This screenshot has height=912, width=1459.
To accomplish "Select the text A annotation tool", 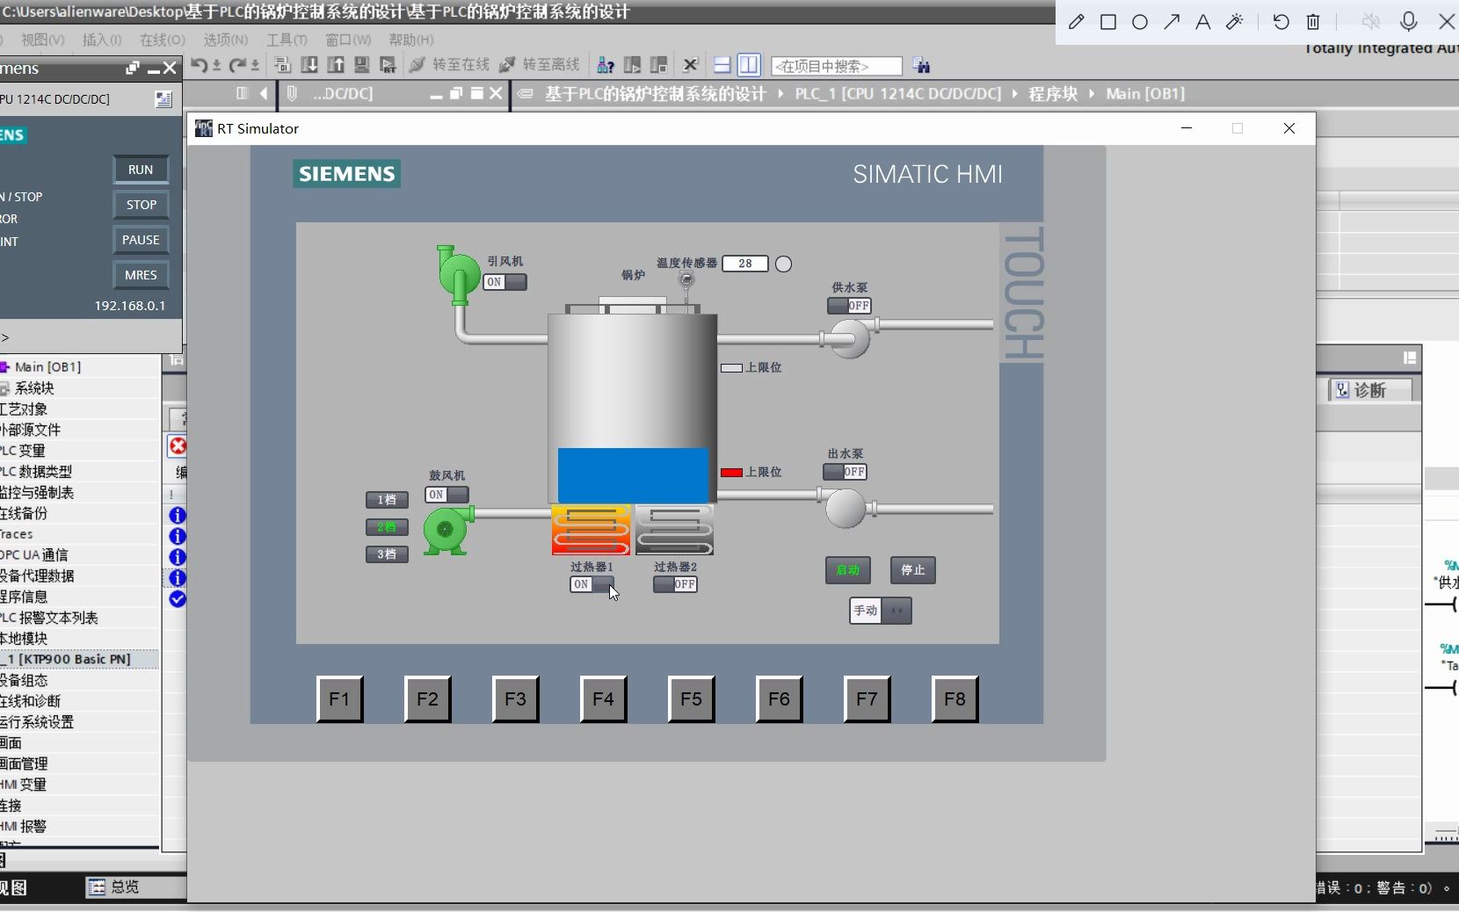I will [x=1202, y=22].
